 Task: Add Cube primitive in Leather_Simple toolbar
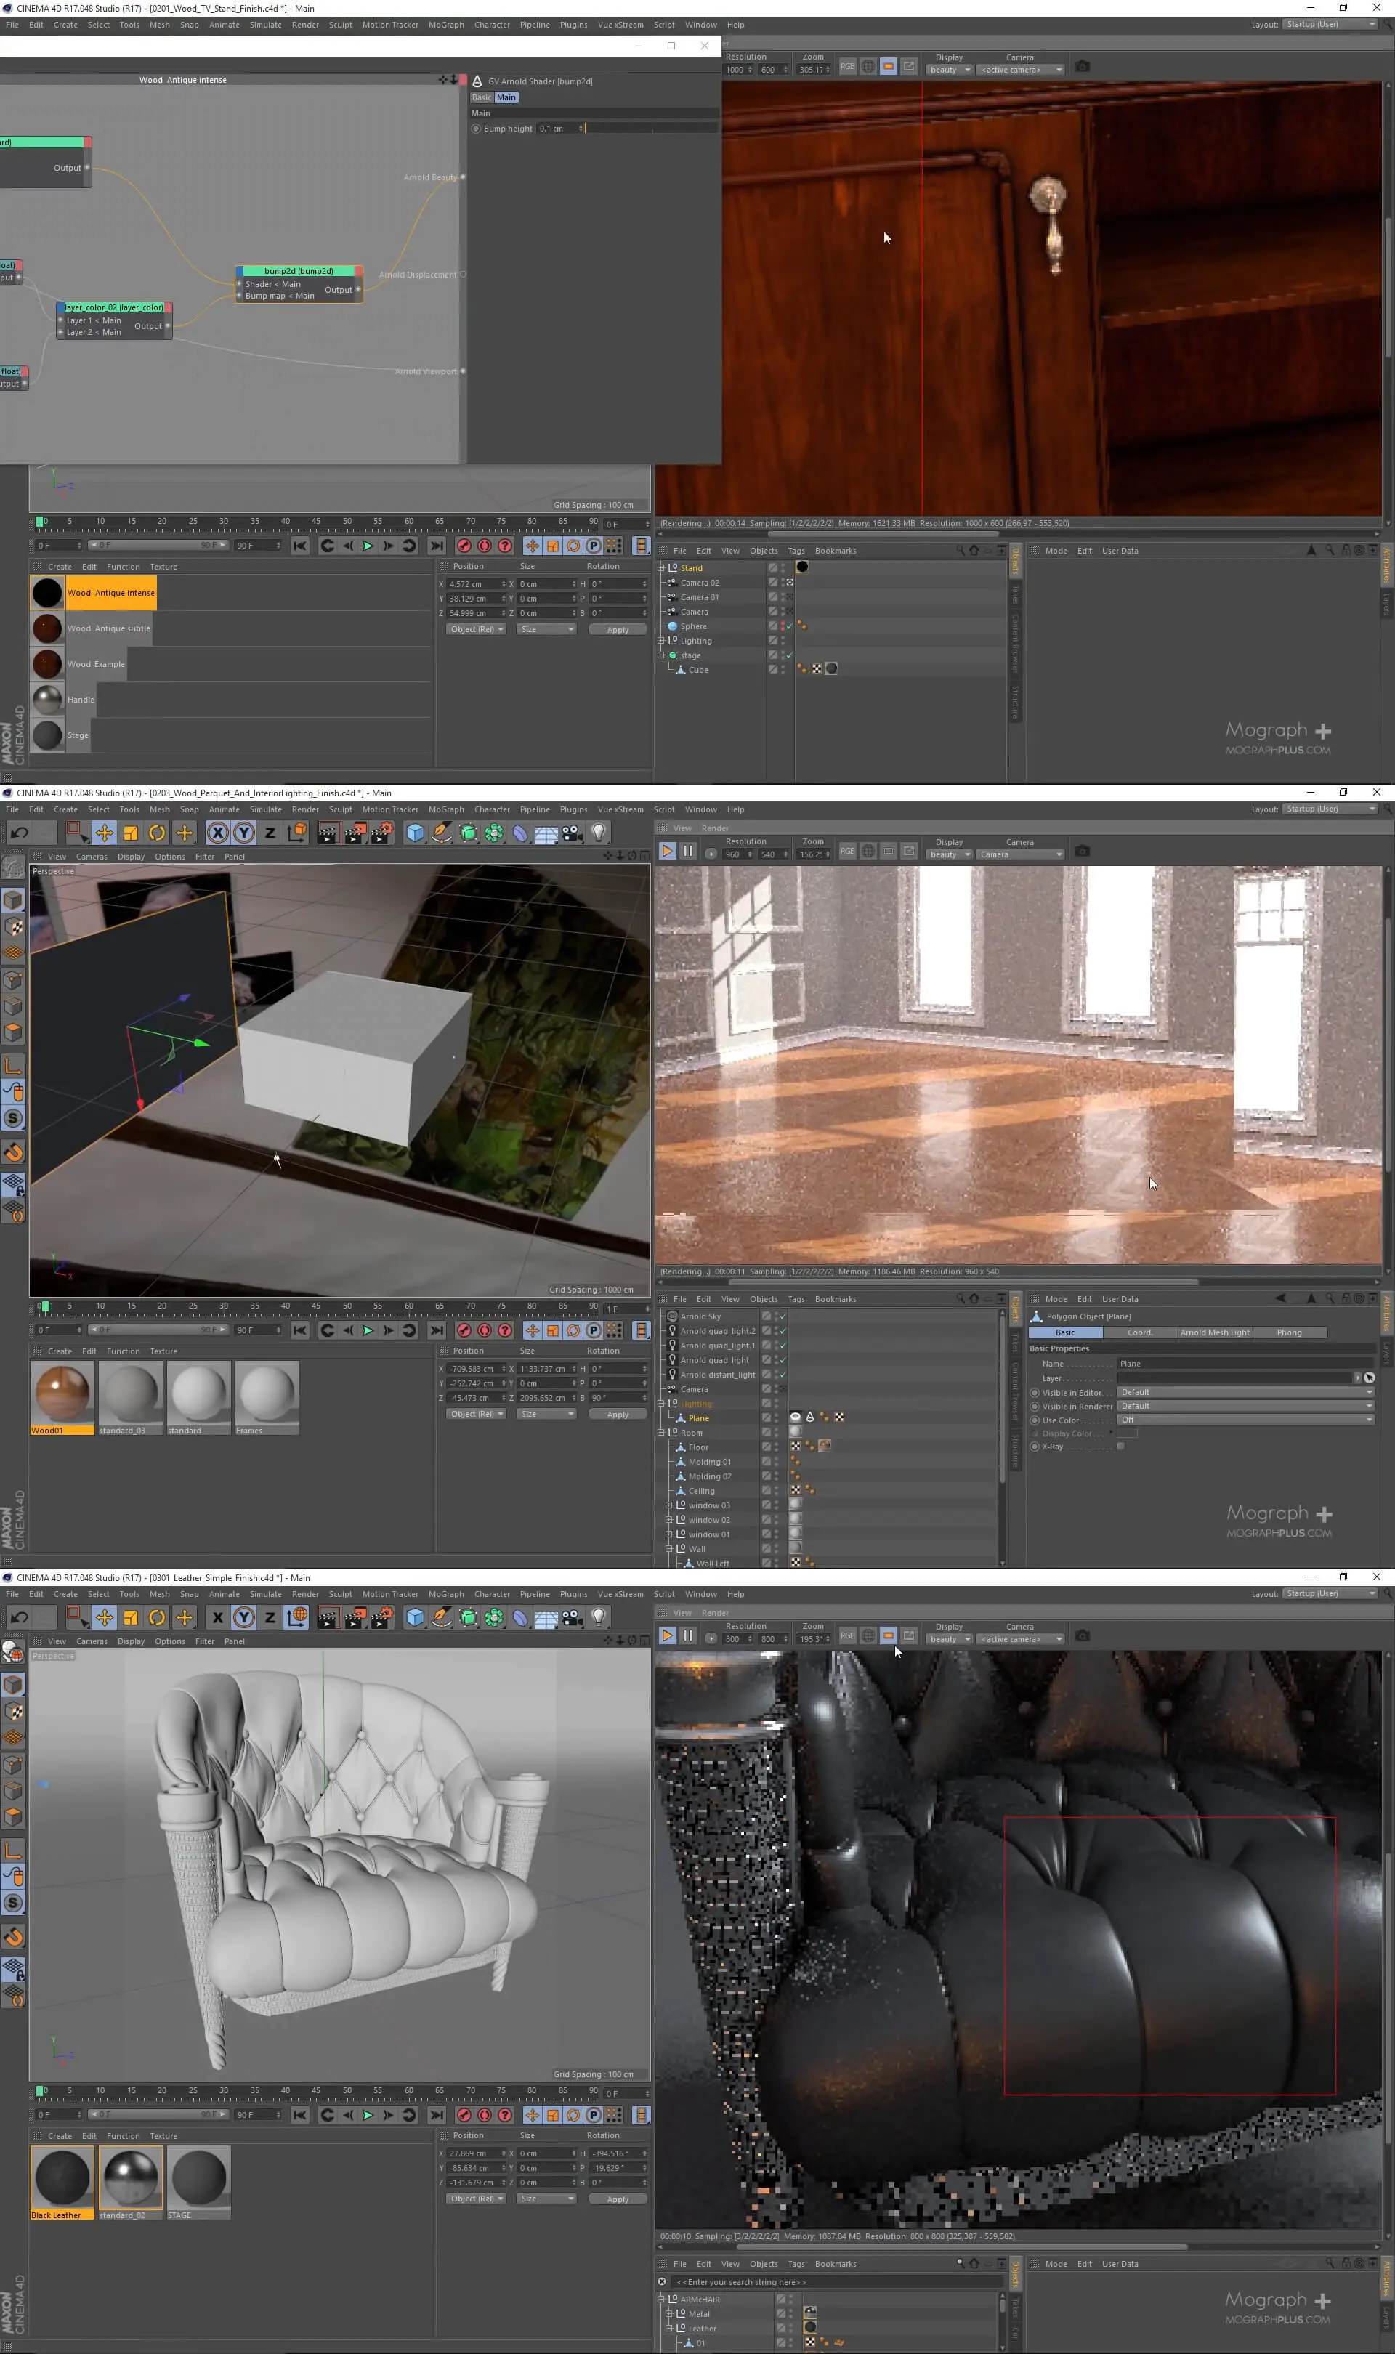(415, 1617)
